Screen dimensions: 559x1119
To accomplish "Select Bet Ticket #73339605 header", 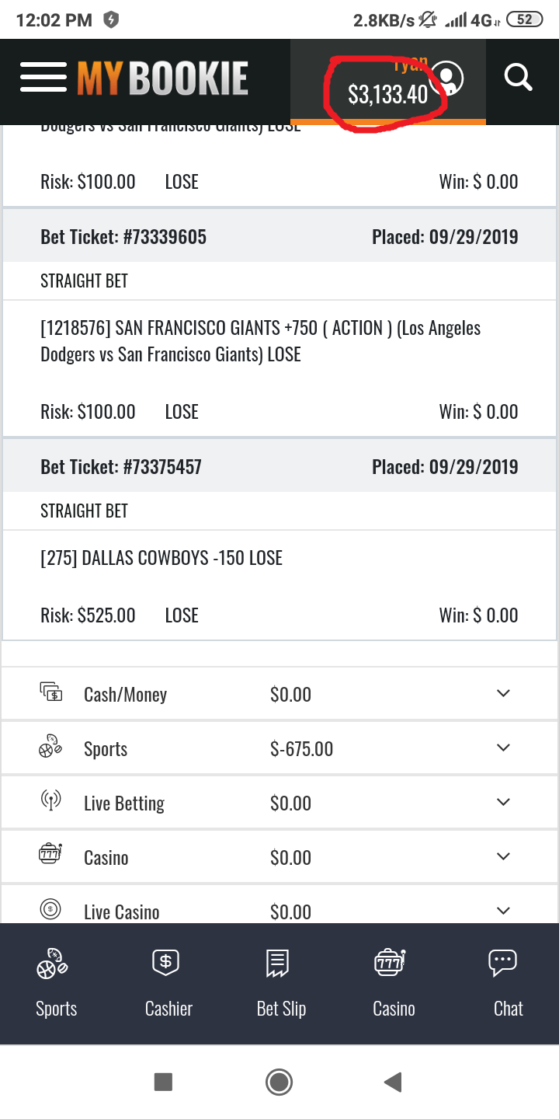I will click(279, 237).
